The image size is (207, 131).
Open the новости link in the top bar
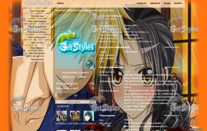click(x=142, y=3)
